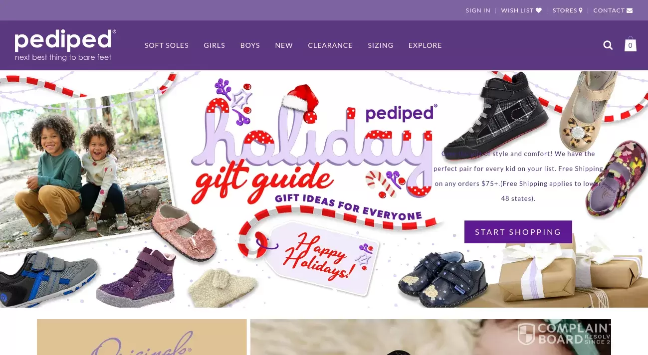Click the pediped logo in header
648x355 pixels.
tap(65, 45)
